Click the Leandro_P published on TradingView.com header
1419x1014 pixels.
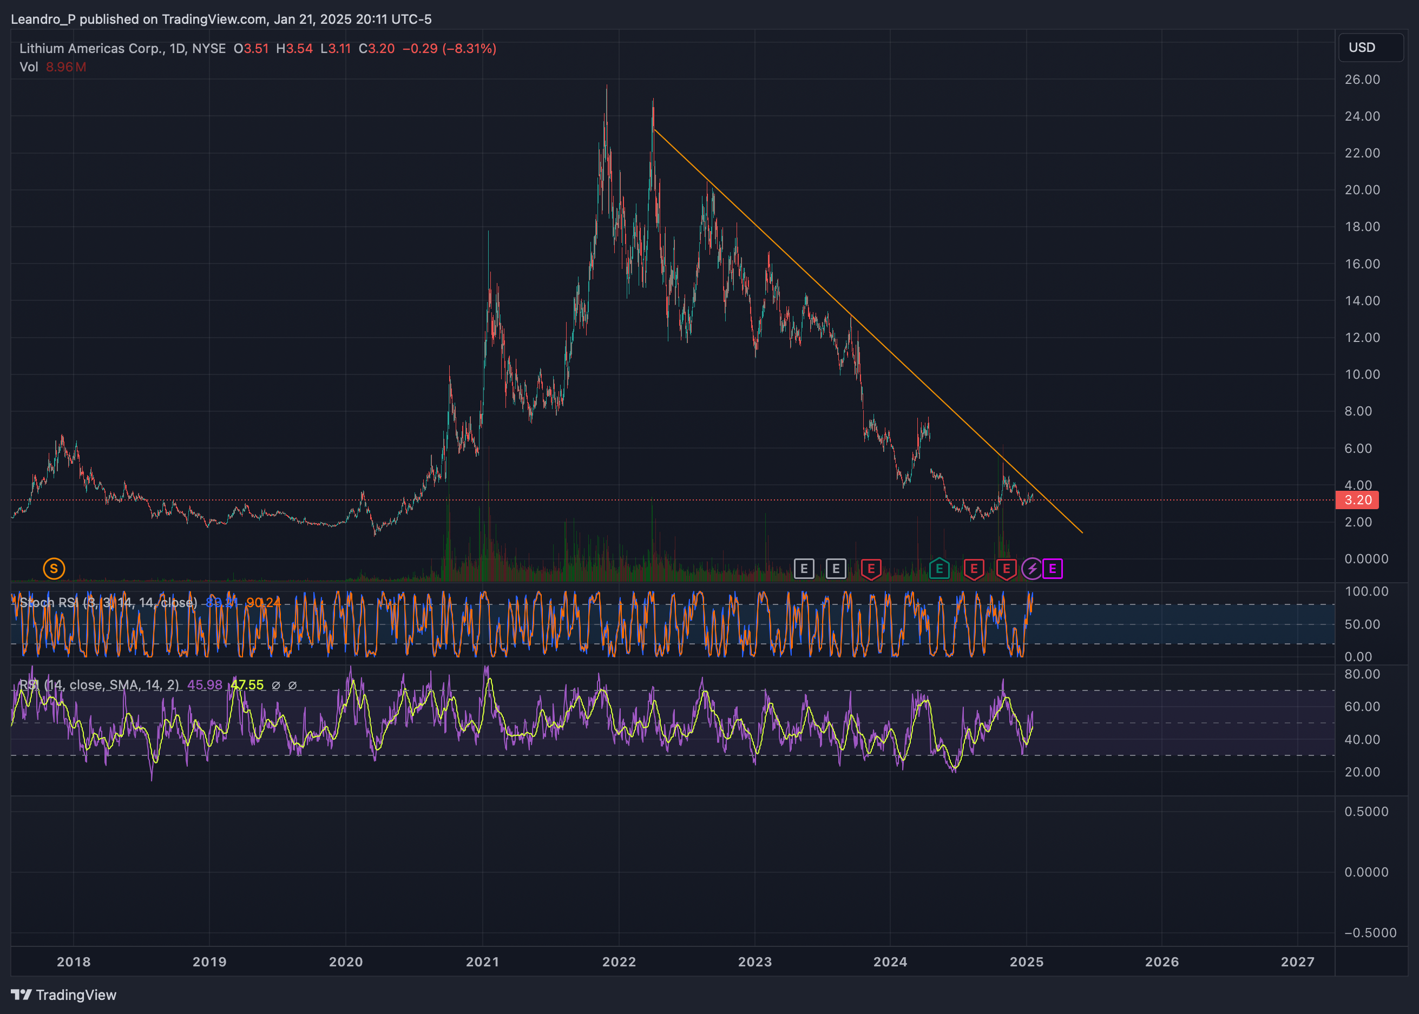click(221, 19)
